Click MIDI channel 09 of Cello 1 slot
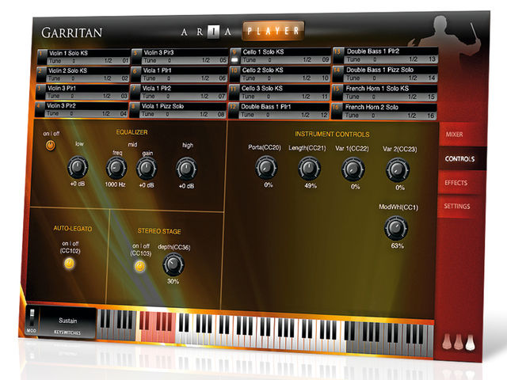 click(325, 60)
